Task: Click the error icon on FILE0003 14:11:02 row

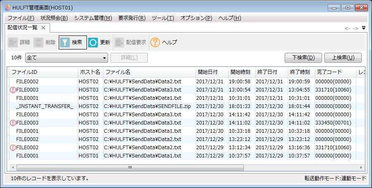Action: tap(13, 123)
